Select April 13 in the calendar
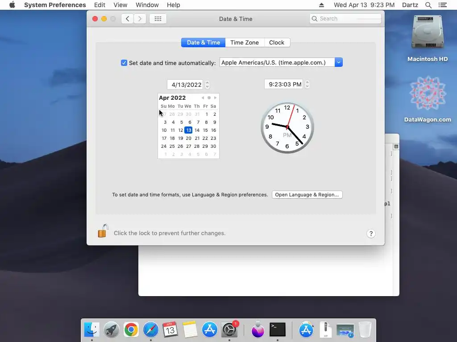The height and width of the screenshot is (342, 457). 189,130
